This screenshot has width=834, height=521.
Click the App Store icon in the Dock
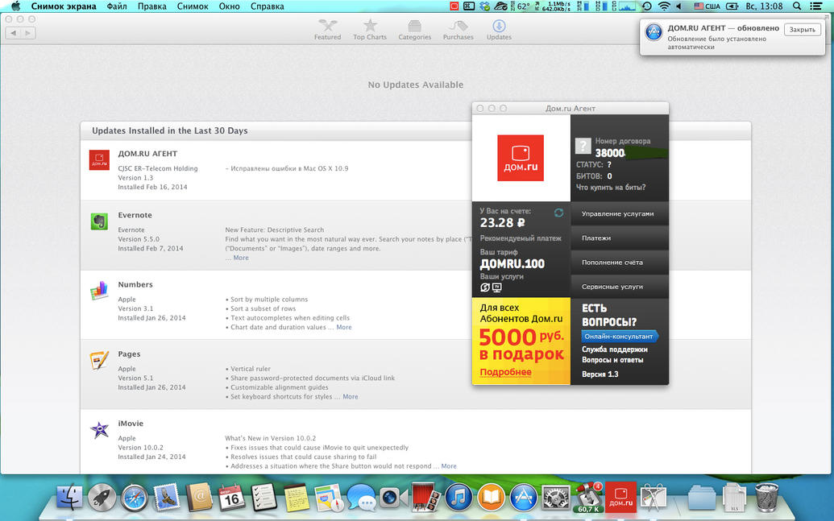pos(524,498)
